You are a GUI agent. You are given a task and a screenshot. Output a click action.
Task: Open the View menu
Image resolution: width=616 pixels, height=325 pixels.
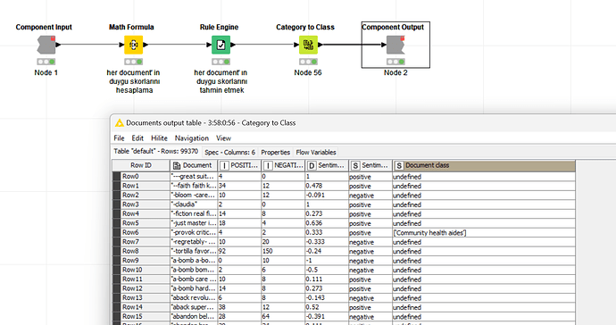(x=223, y=138)
